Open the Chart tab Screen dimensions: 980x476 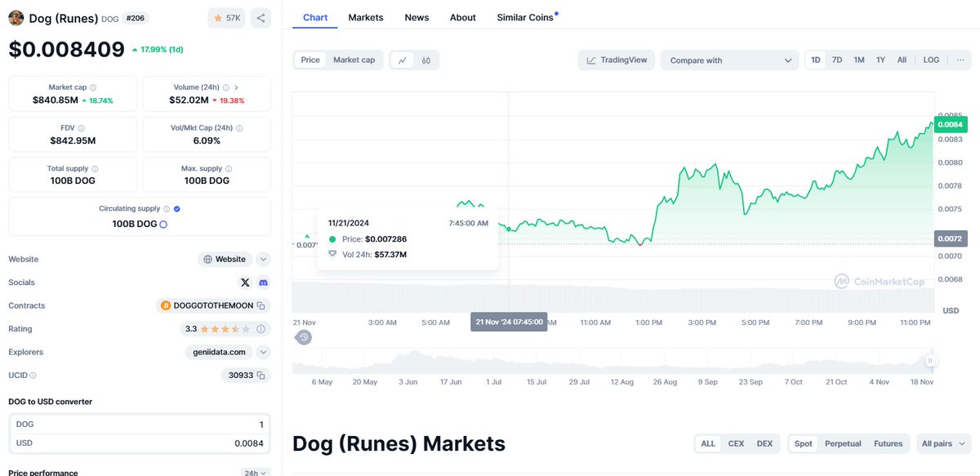pyautogui.click(x=315, y=17)
